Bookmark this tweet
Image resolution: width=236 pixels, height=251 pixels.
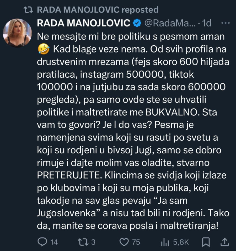click(206, 242)
